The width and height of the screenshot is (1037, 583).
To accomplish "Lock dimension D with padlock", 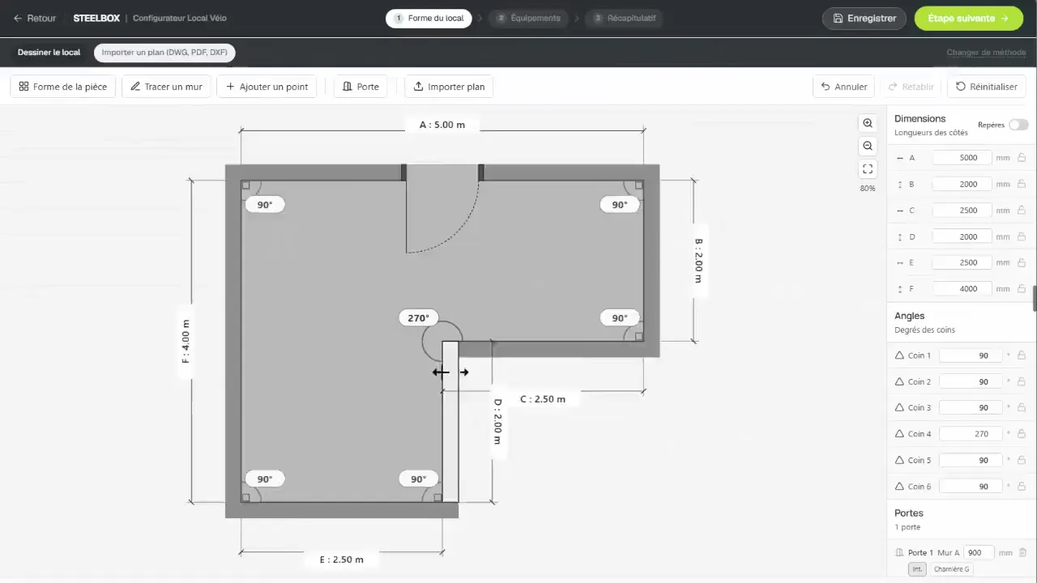I will [x=1022, y=236].
